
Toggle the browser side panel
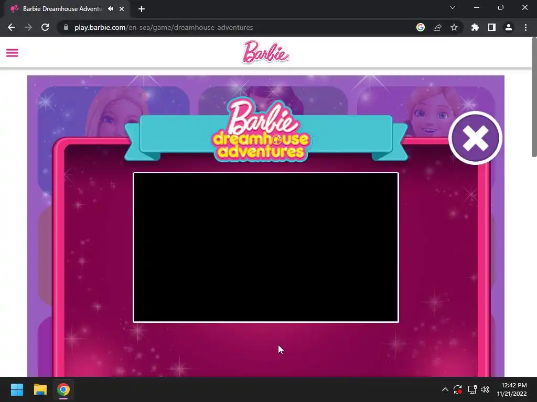coord(492,27)
